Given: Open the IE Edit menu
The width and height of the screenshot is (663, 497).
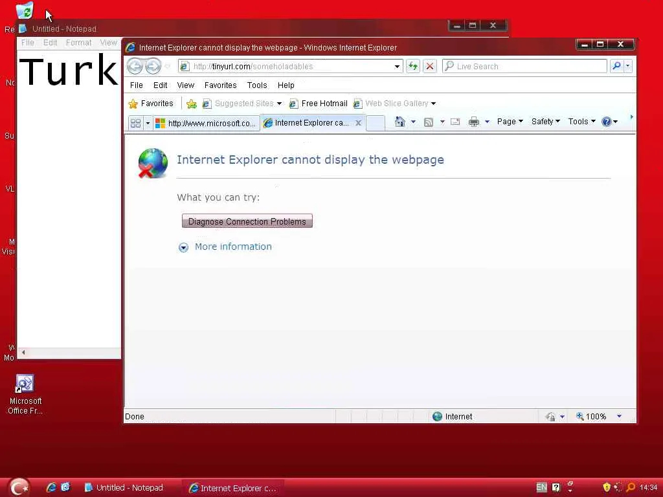Looking at the screenshot, I should click(x=161, y=85).
